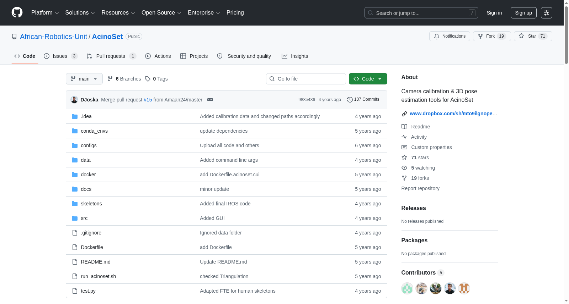
Task: Open the run_acinoset.sh file
Action: tap(99, 276)
